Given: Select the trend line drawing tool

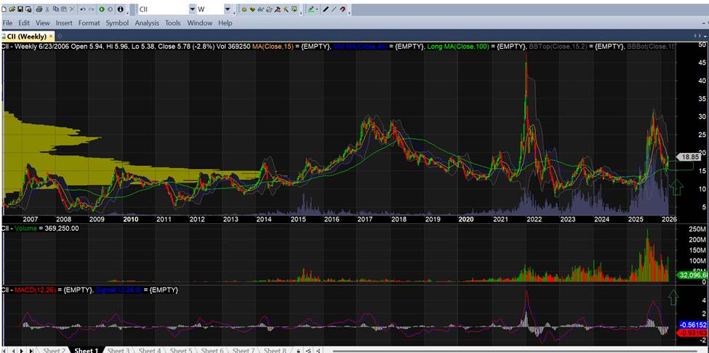Looking at the screenshot, I should click(x=325, y=9).
